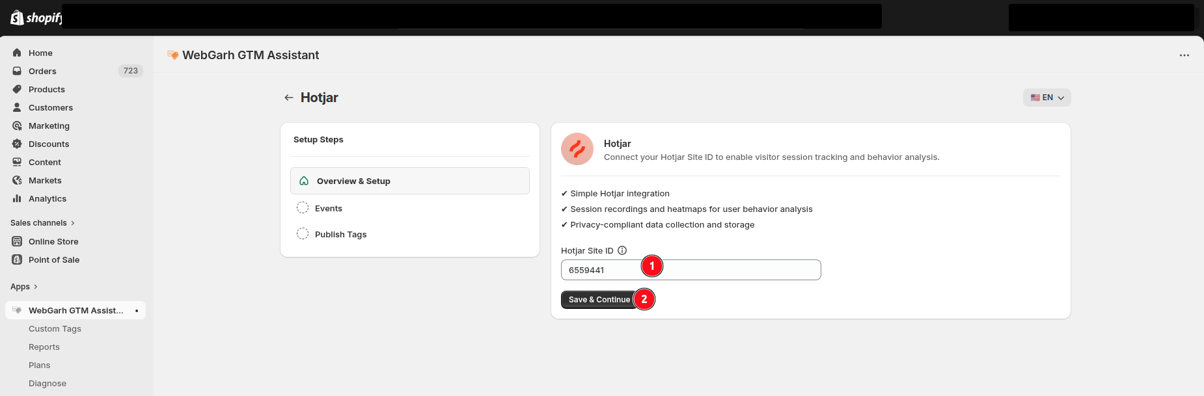Click the Hotjar logo icon
Screen dimensions: 1204x396
coord(577,149)
